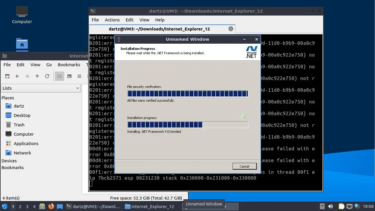
Task: Open the Lubuntu start menu
Action: [x=5, y=206]
